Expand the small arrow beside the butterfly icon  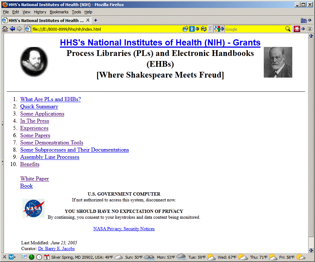click(15, 257)
